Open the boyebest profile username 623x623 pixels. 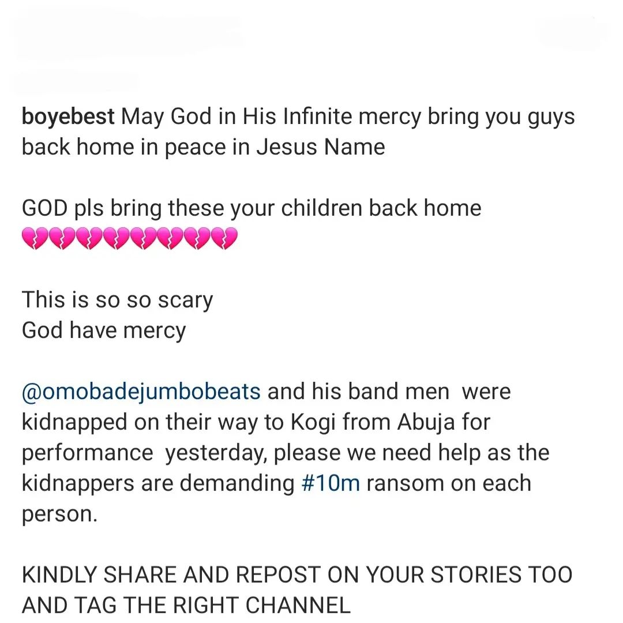coord(69,117)
